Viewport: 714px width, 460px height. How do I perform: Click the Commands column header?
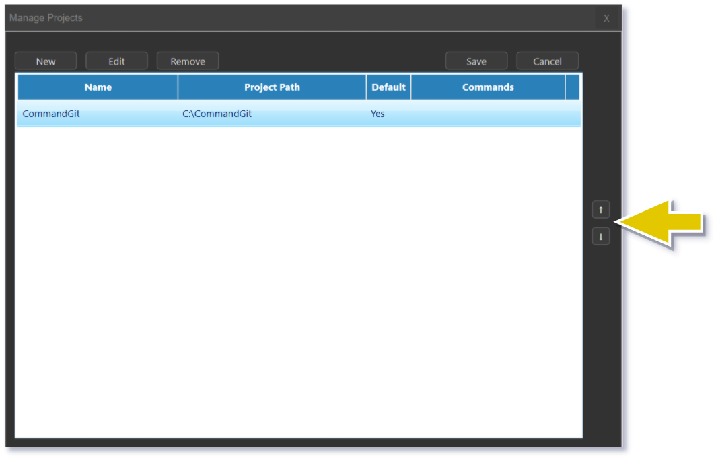pyautogui.click(x=488, y=87)
